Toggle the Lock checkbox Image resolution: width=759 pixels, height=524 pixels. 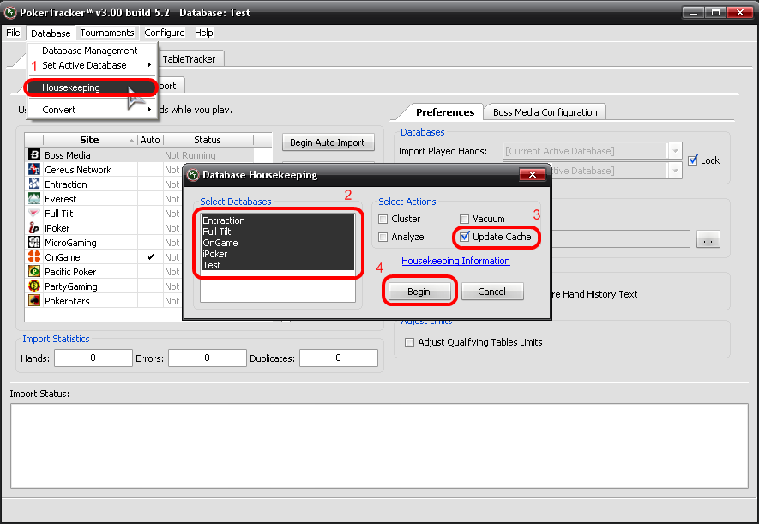click(693, 160)
